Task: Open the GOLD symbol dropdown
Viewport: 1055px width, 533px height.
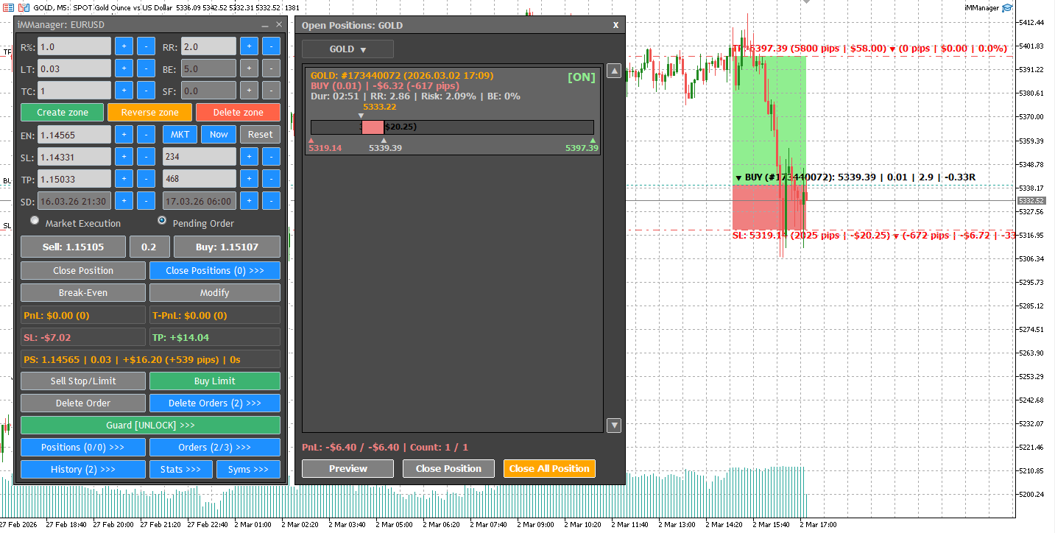Action: (347, 49)
